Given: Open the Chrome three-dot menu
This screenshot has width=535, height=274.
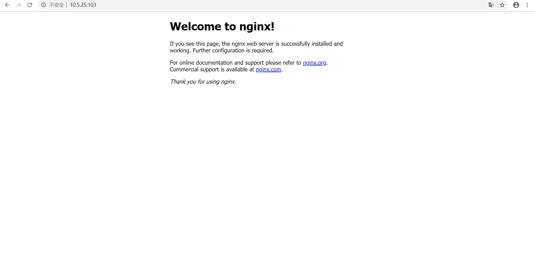Looking at the screenshot, I should pyautogui.click(x=527, y=5).
